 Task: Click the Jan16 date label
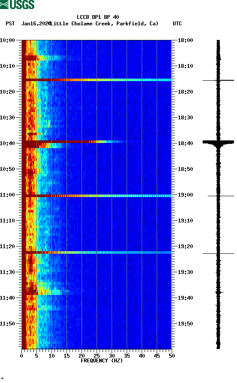click(x=36, y=24)
